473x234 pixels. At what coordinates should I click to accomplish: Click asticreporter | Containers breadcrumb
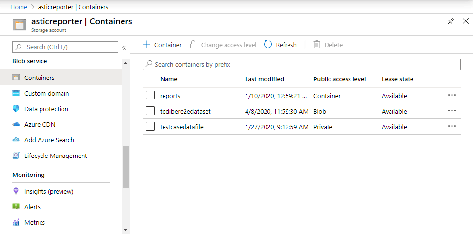pyautogui.click(x=73, y=7)
